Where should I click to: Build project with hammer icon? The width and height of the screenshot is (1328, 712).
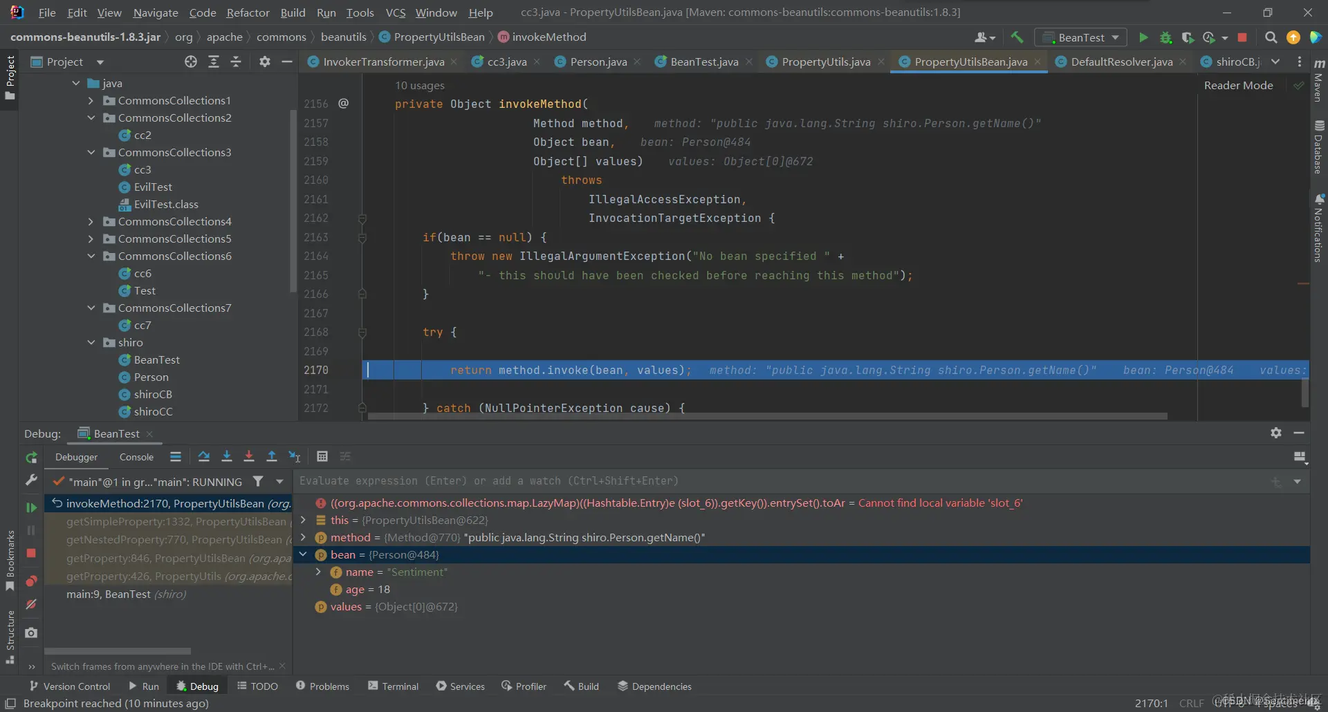1017,37
